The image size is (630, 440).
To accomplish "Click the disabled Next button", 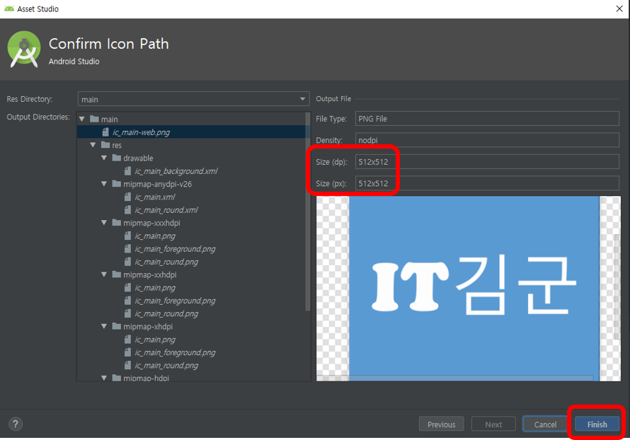I will tap(493, 424).
